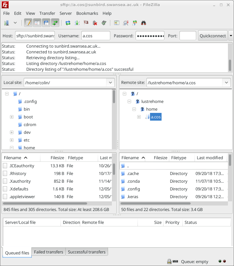234x266 pixels.
Task: Toggle remote directory tree view
Action: coord(46,23)
